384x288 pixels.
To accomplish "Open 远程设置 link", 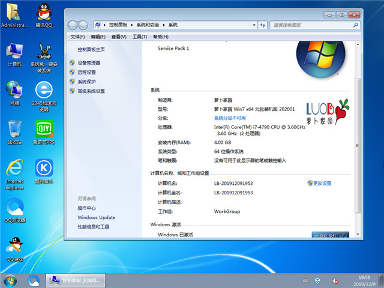I will [x=86, y=72].
